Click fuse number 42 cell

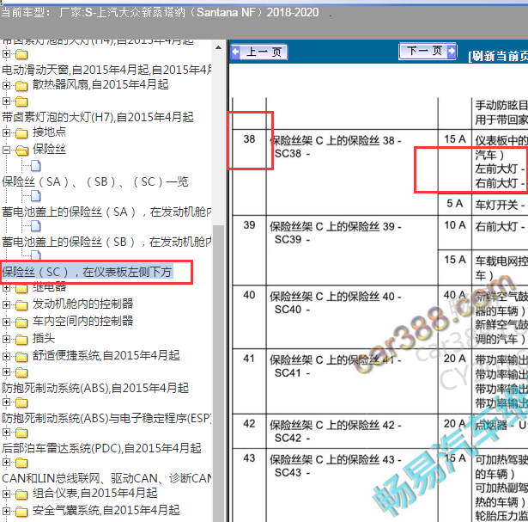[x=249, y=431]
